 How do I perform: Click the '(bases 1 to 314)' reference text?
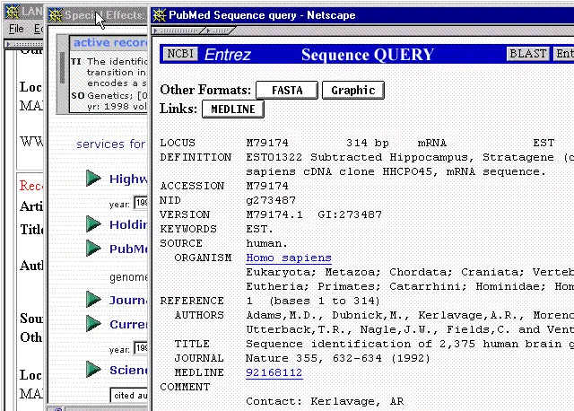pos(325,301)
